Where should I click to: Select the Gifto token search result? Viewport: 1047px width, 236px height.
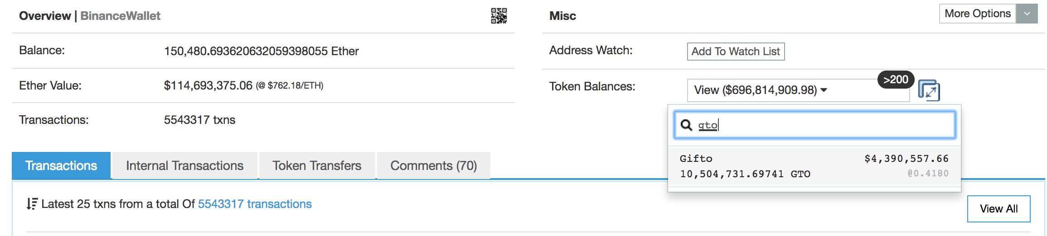tap(814, 166)
